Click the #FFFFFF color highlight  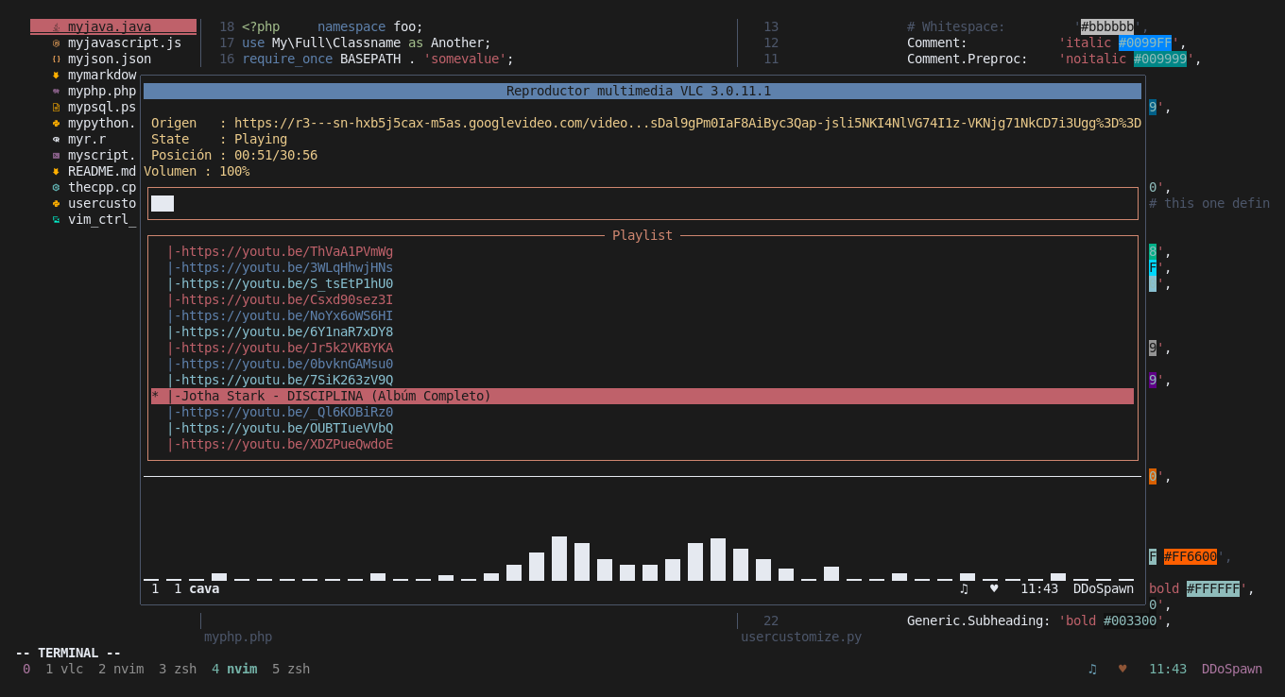tap(1213, 588)
